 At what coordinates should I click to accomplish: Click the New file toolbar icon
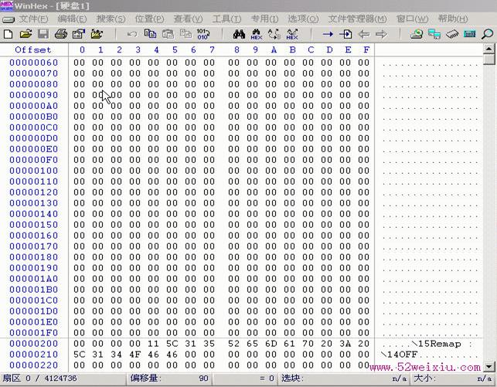pyautogui.click(x=9, y=34)
